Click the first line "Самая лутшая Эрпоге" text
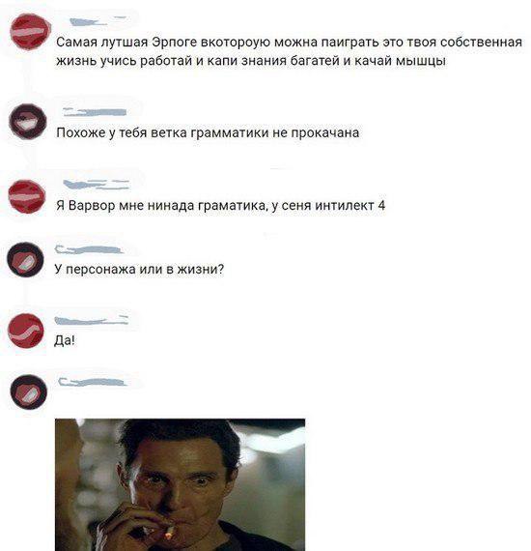This screenshot has height=551, width=531. pos(289,43)
